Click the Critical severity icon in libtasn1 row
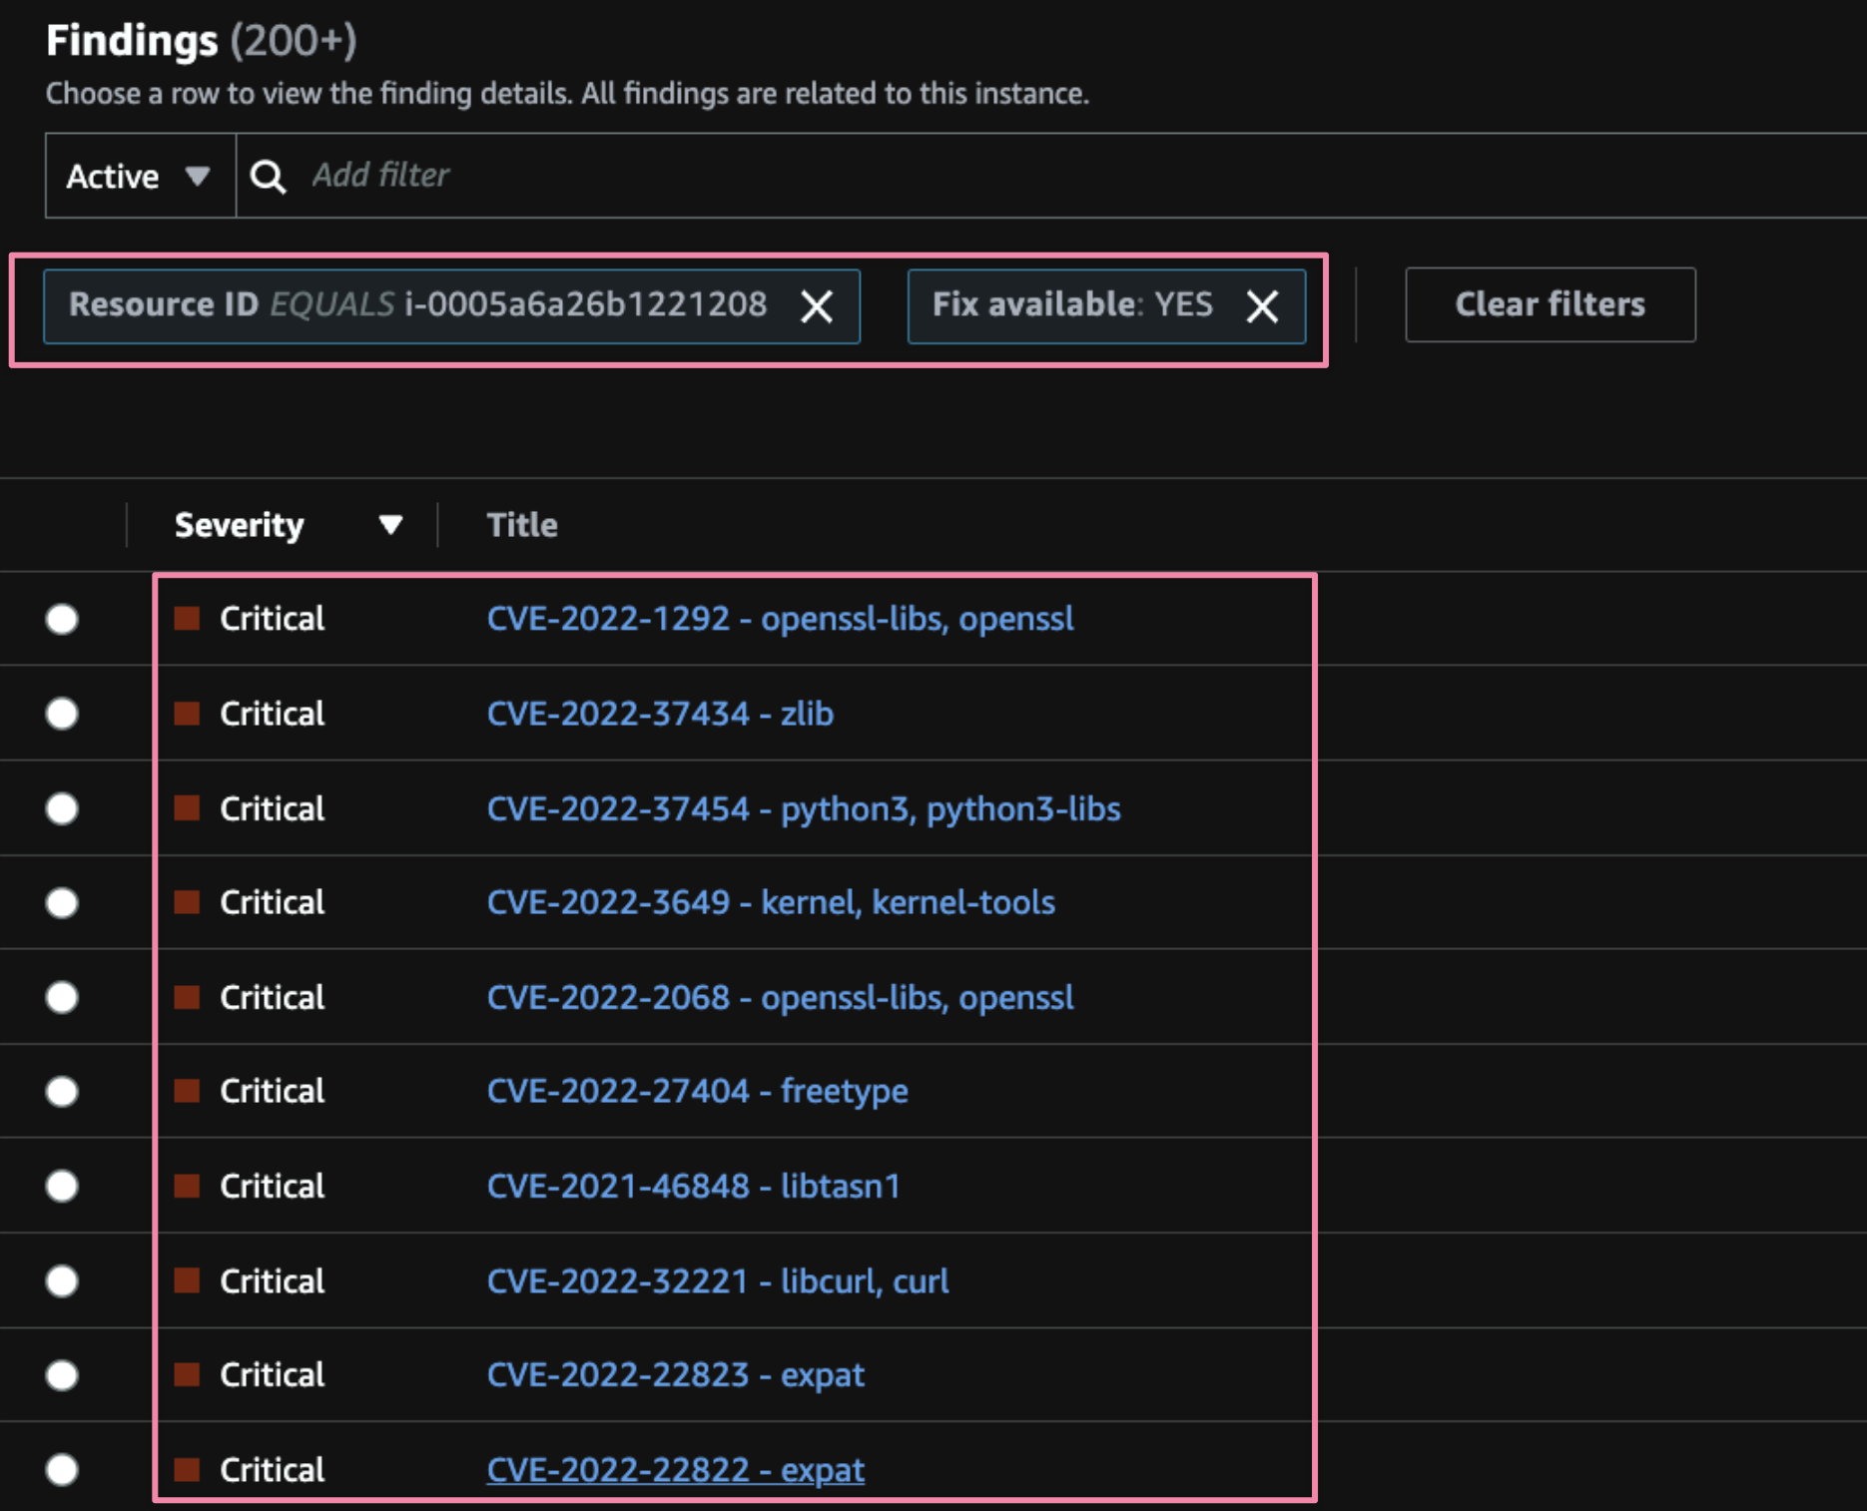This screenshot has width=1867, height=1511. pyautogui.click(x=187, y=1186)
